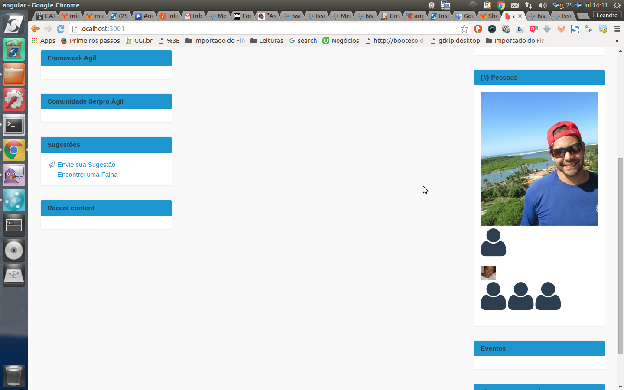
Task: Bookmark this page with the star icon
Action: [464, 29]
